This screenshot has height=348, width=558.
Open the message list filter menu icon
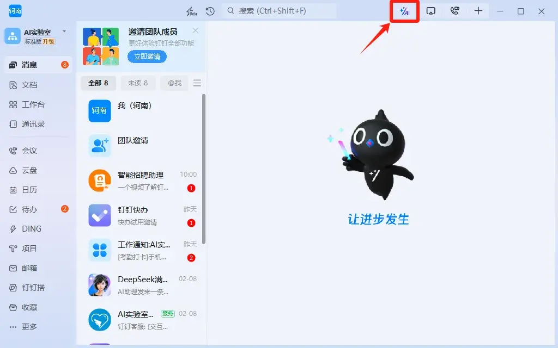click(197, 83)
